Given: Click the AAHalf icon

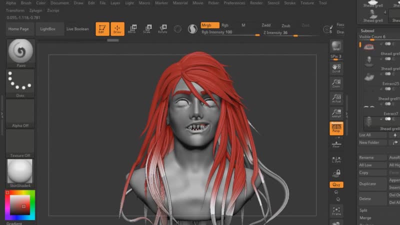Looking at the screenshot, I should click(x=336, y=113).
